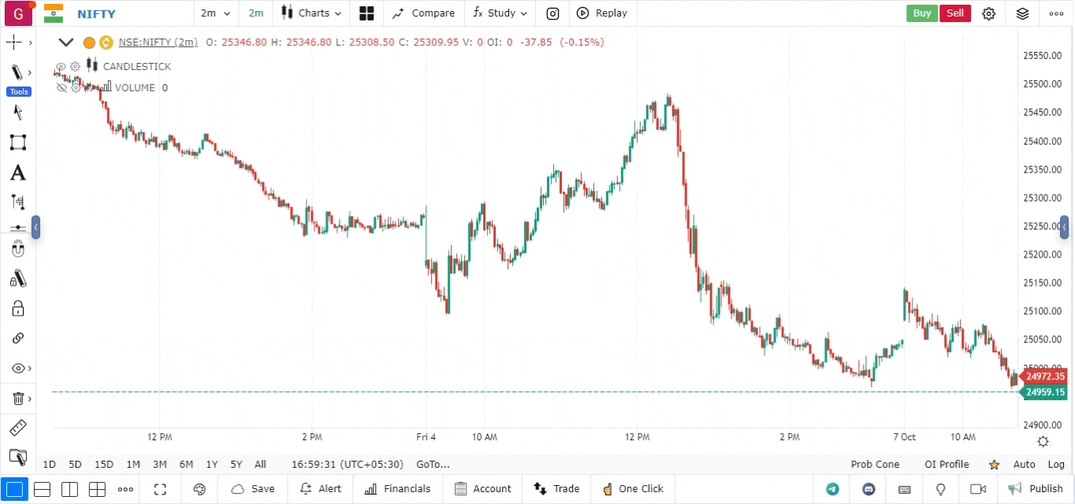The height and width of the screenshot is (504, 1075).
Task: Toggle candlestick series visibility eye
Action: point(61,66)
